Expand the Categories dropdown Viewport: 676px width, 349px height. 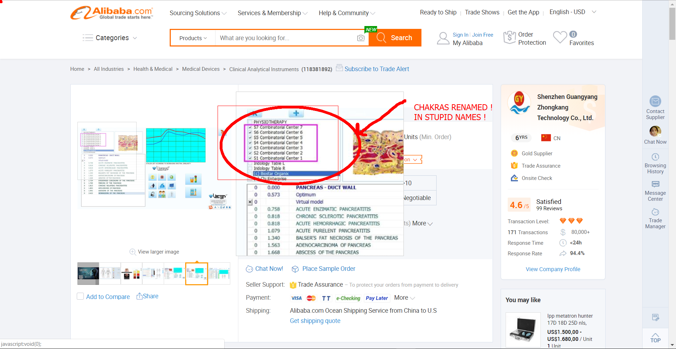coord(110,38)
